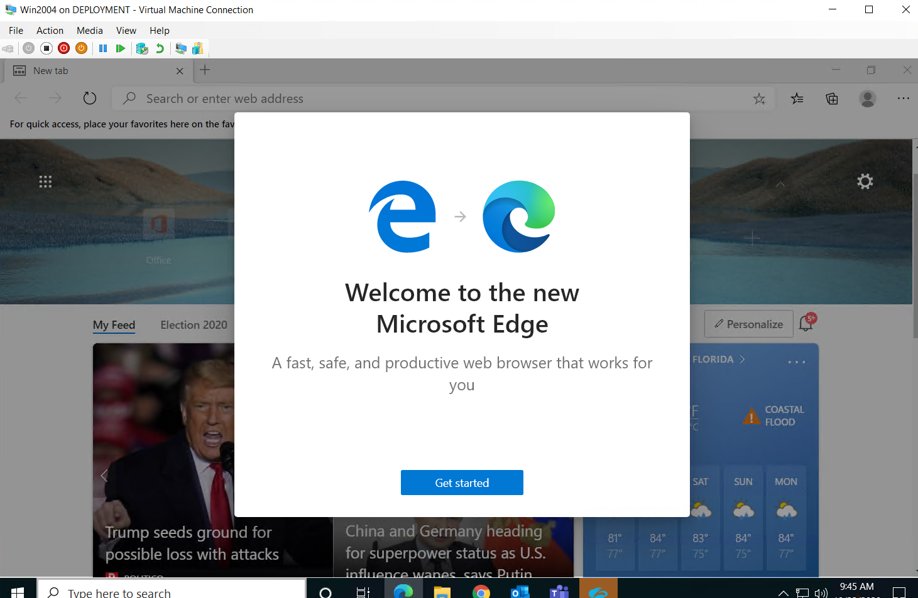Open the Windows Start button
The width and height of the screenshot is (918, 598).
(x=18, y=592)
